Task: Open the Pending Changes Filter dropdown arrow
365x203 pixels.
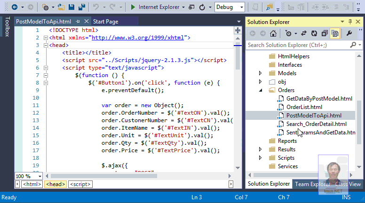Action: tap(296, 33)
